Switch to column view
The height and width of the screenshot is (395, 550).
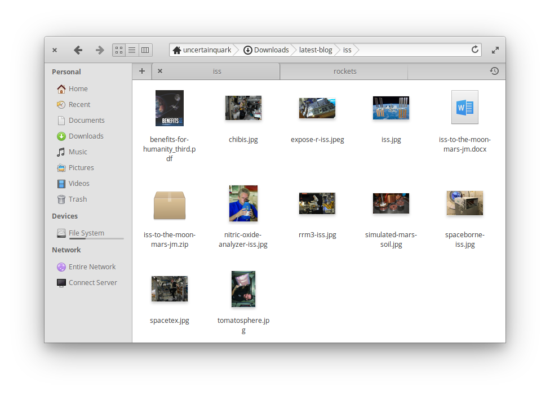pos(145,50)
